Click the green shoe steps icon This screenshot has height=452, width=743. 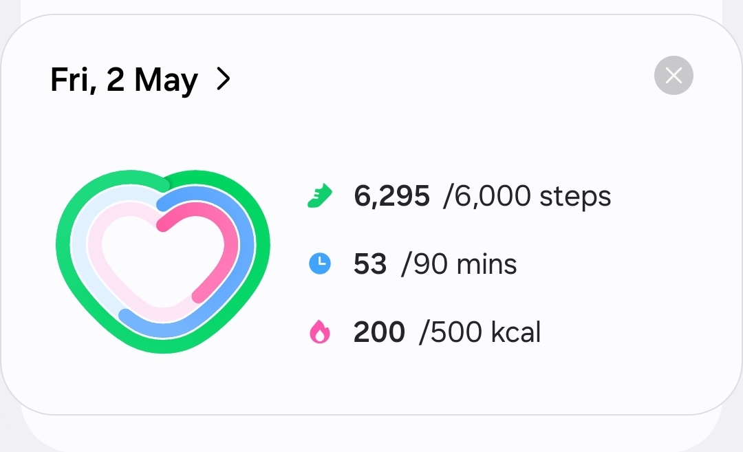pyautogui.click(x=320, y=195)
